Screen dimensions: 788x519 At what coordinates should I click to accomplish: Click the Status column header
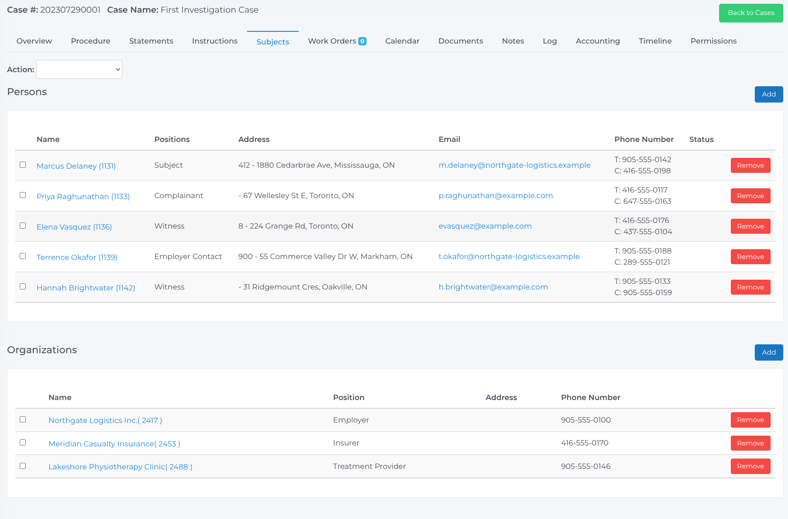(x=701, y=139)
